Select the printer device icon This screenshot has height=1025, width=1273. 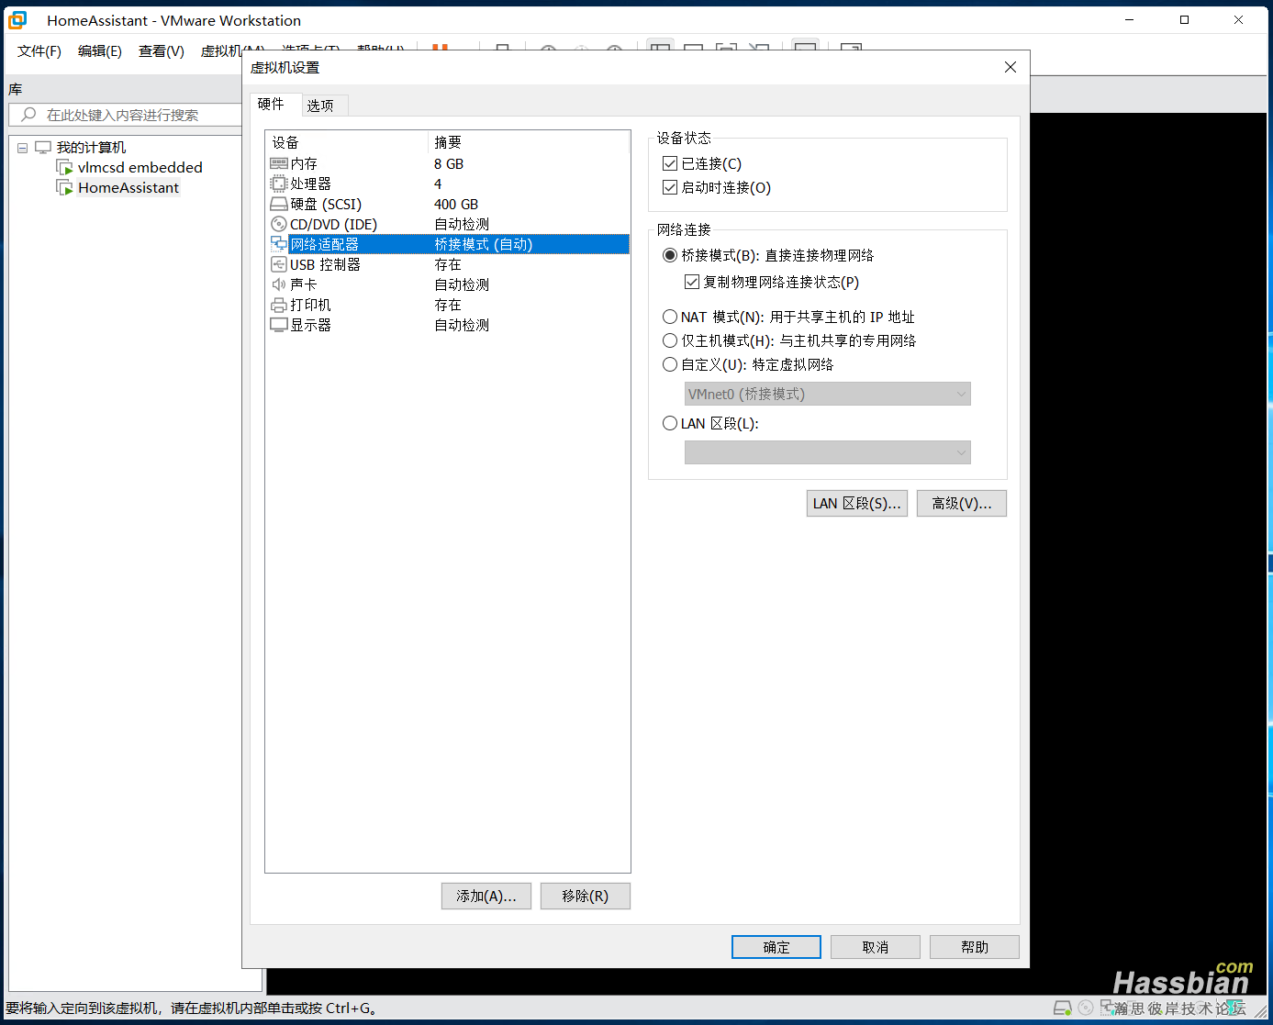279,305
